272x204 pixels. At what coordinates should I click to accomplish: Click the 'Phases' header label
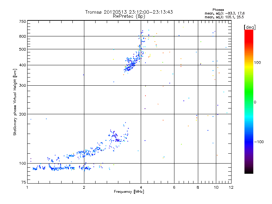[x=218, y=10]
